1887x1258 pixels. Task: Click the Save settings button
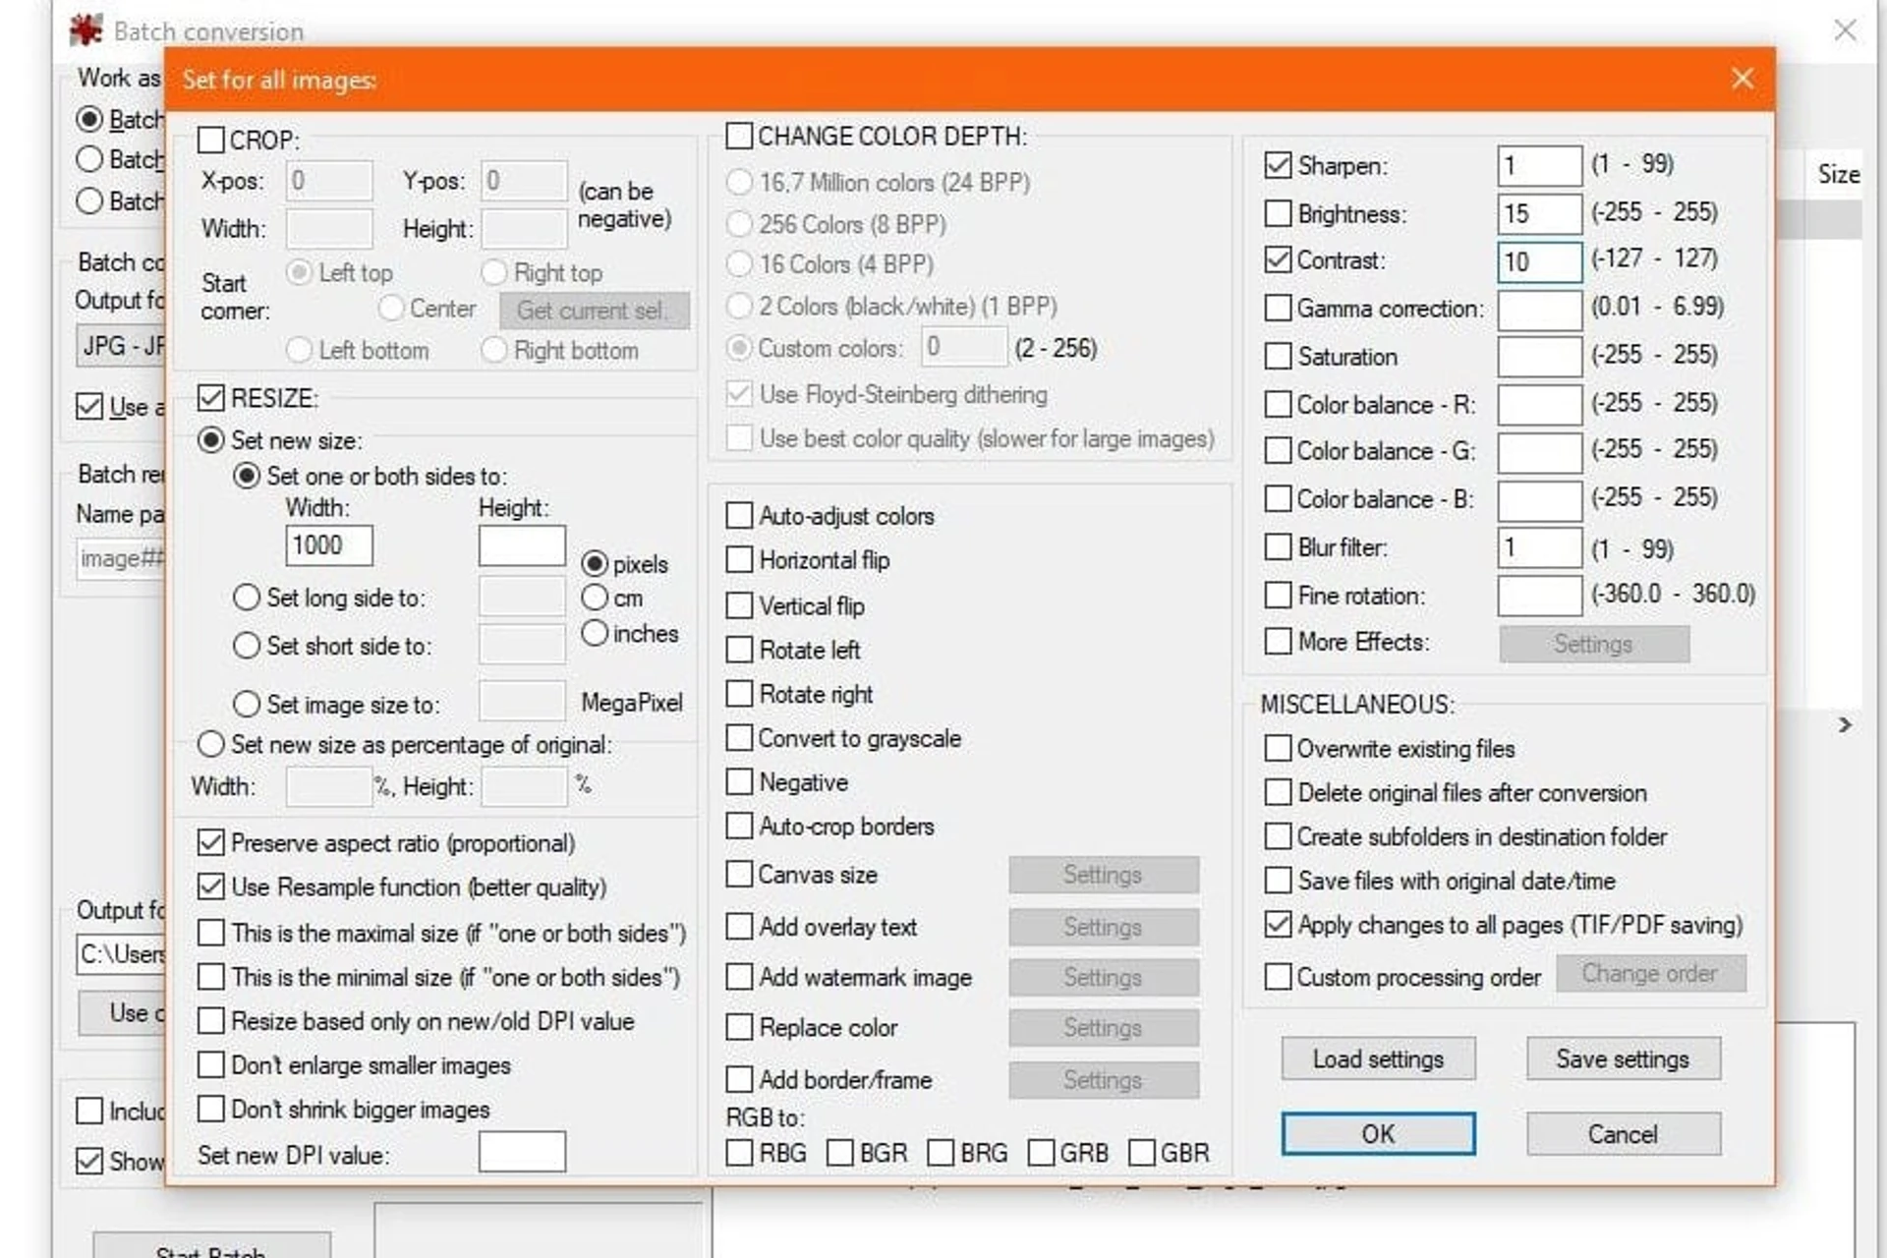tap(1623, 1058)
